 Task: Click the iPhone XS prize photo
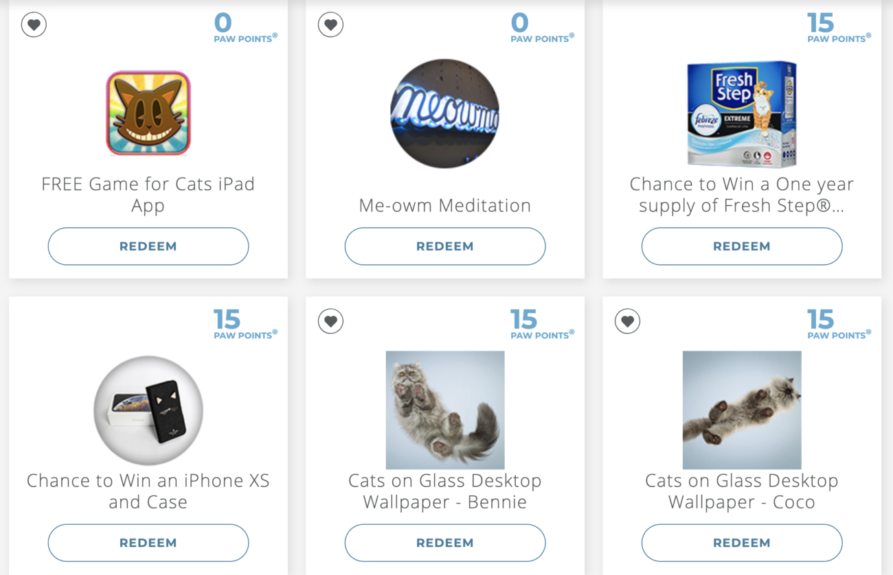click(148, 410)
